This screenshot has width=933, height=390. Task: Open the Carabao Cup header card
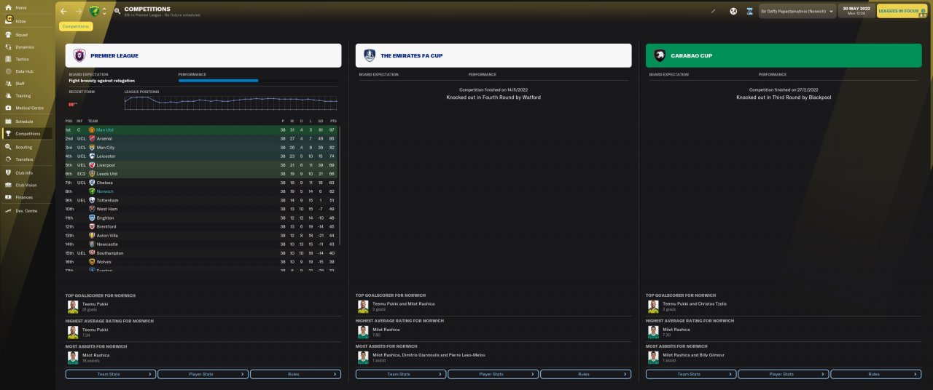tap(784, 55)
